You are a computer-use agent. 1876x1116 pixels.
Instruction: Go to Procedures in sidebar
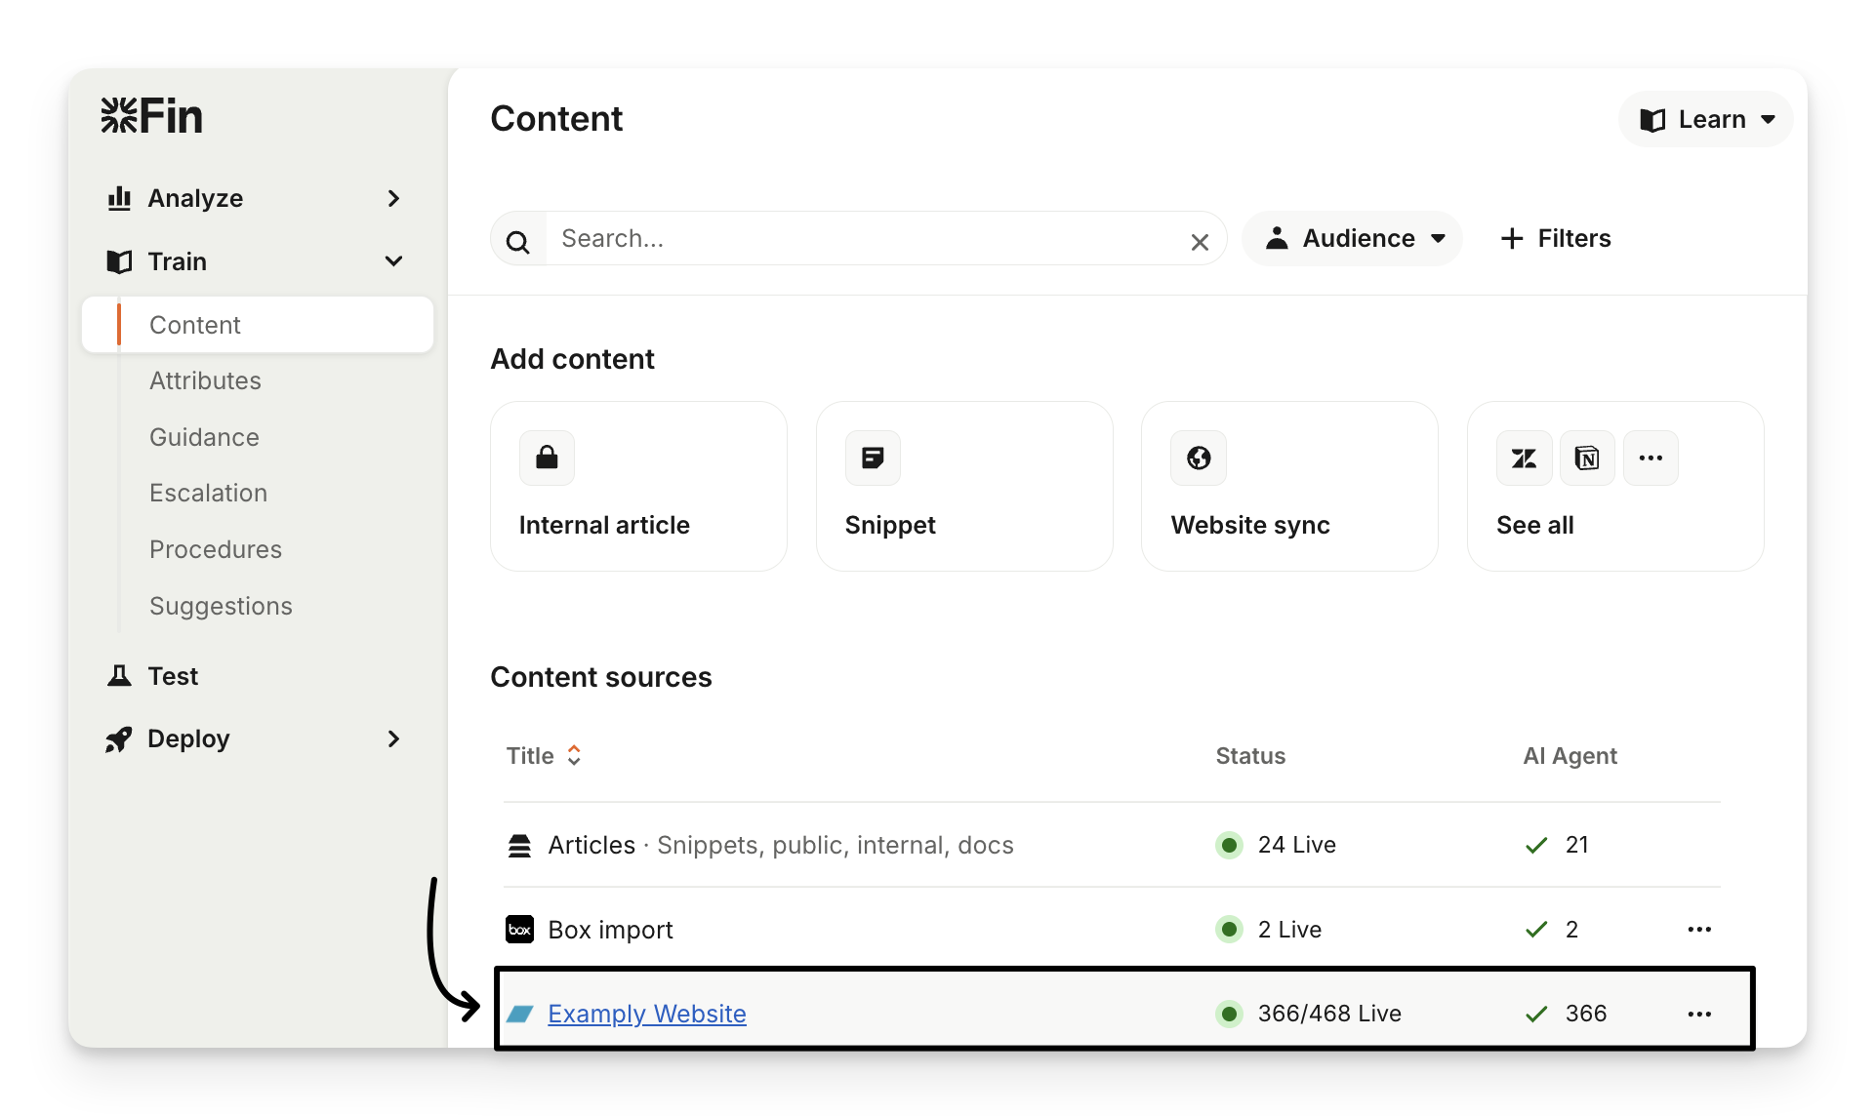click(215, 550)
